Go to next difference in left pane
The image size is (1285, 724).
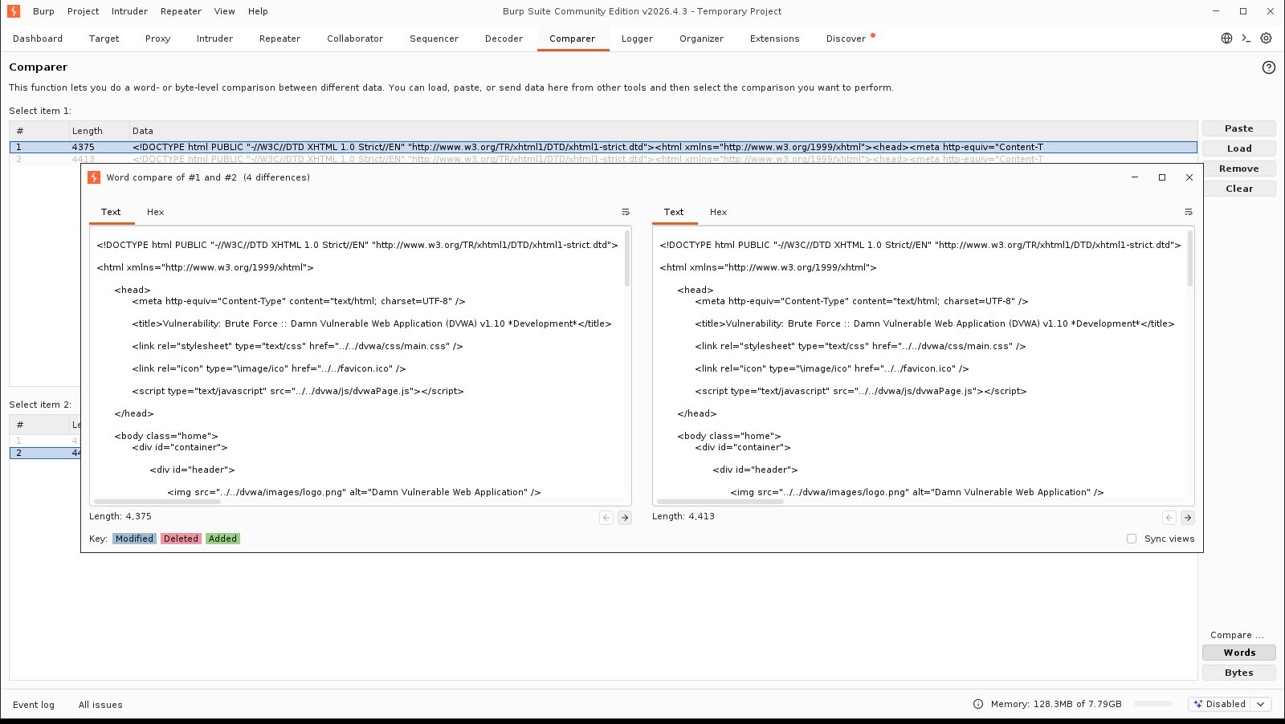pyautogui.click(x=625, y=518)
